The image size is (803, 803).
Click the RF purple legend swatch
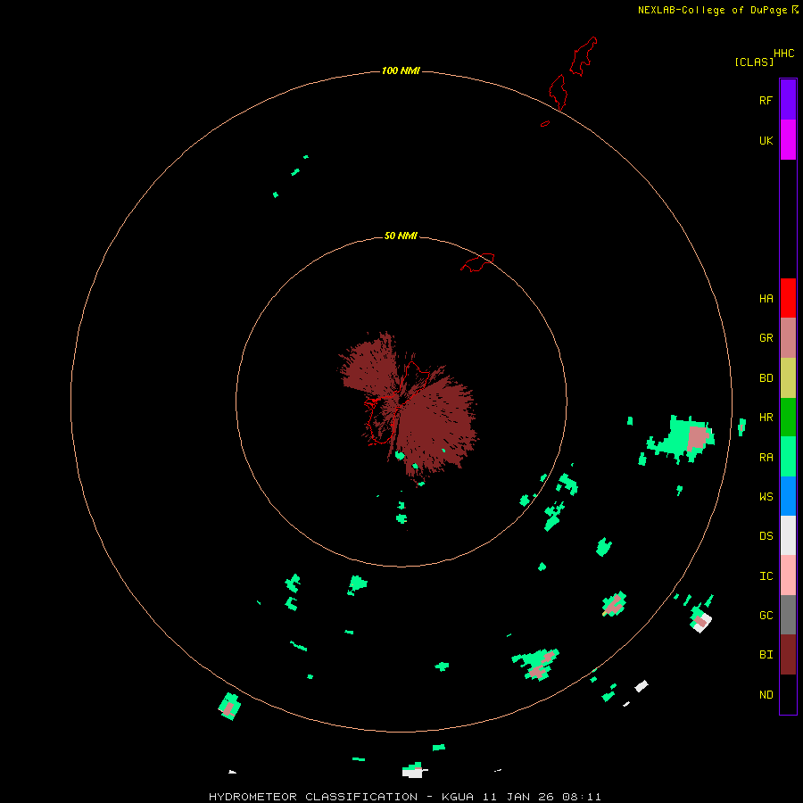coord(788,100)
